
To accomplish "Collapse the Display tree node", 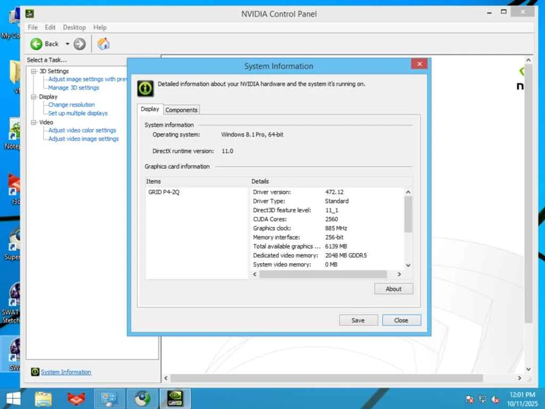I will pyautogui.click(x=34, y=97).
